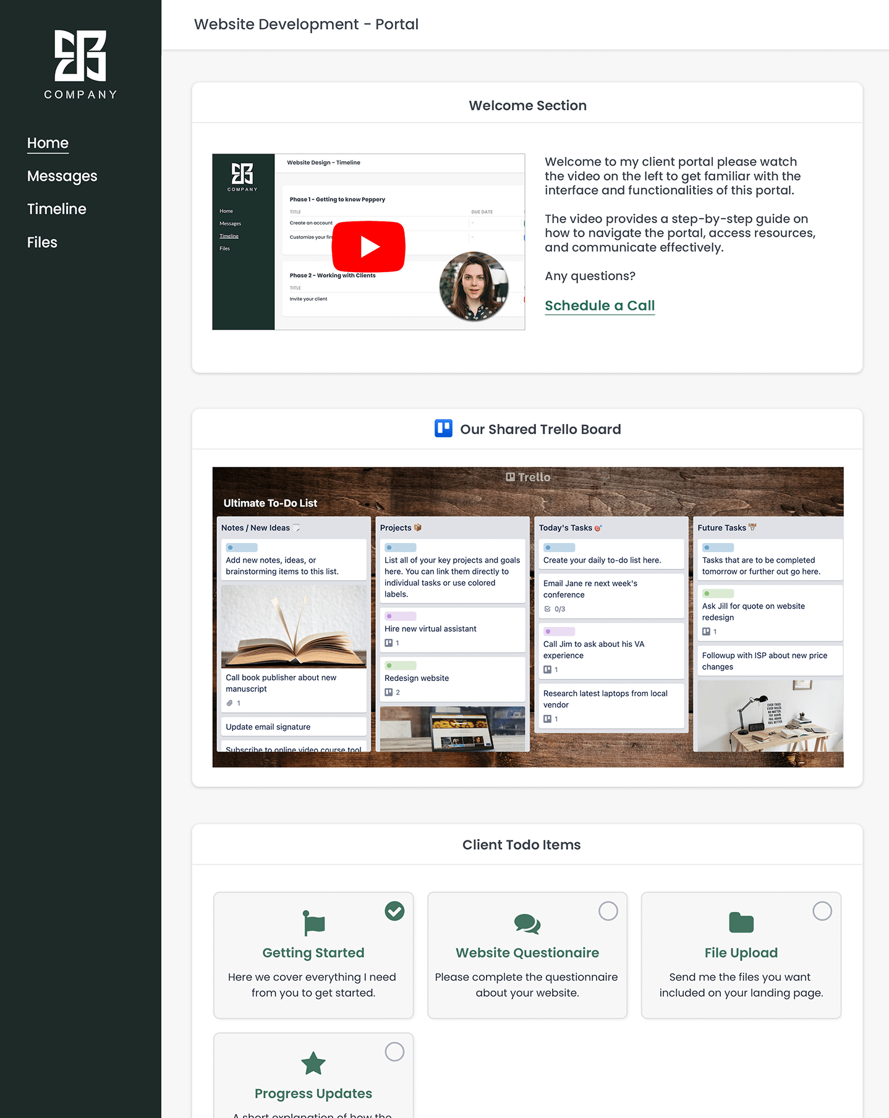Click green label on Ask Jill card
The image size is (889, 1118).
point(718,593)
